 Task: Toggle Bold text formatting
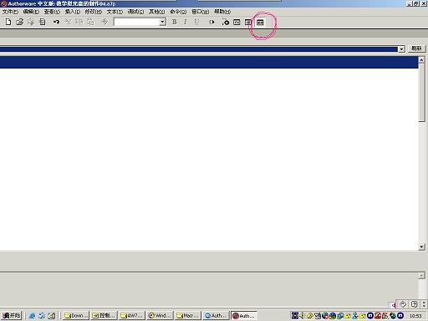pos(175,22)
